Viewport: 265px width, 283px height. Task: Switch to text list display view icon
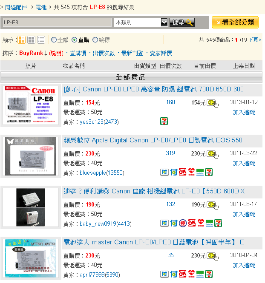(41, 40)
